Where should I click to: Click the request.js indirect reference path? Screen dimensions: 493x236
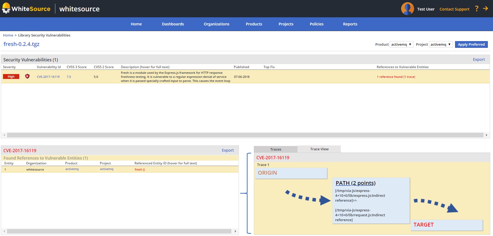[x=360, y=215]
